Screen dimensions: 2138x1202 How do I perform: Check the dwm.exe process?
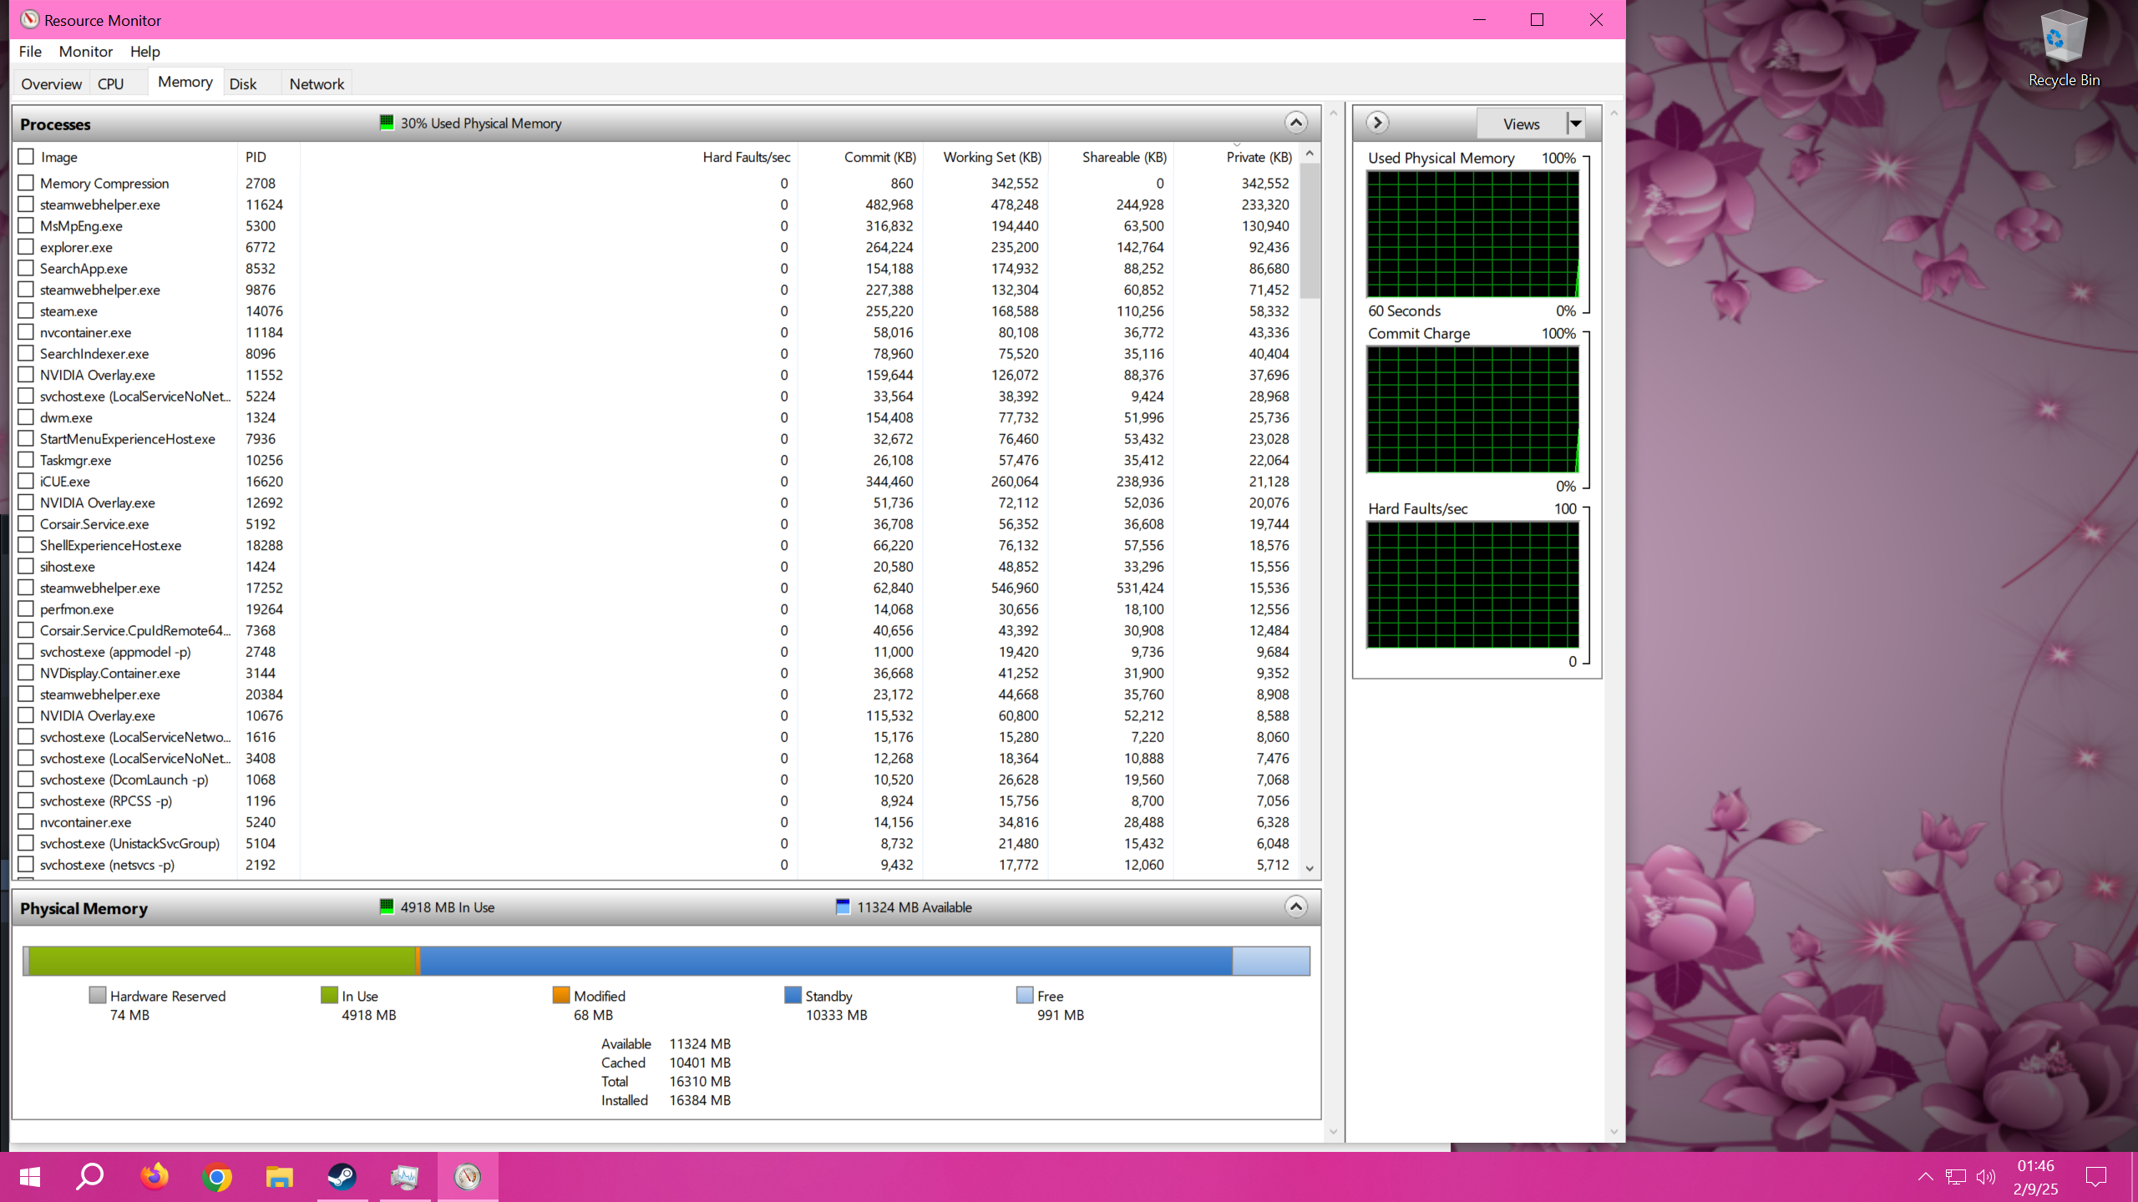pyautogui.click(x=26, y=417)
